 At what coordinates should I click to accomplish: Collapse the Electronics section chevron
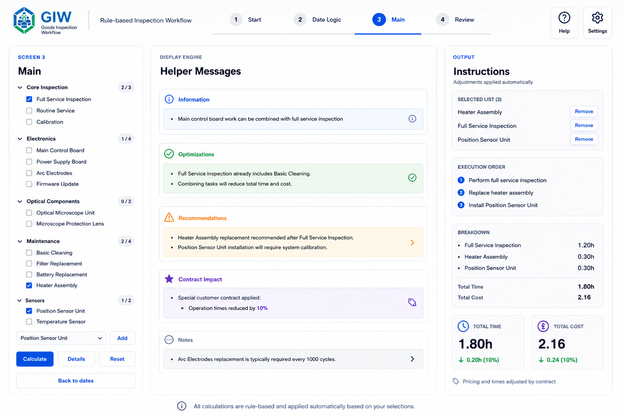[x=20, y=139]
